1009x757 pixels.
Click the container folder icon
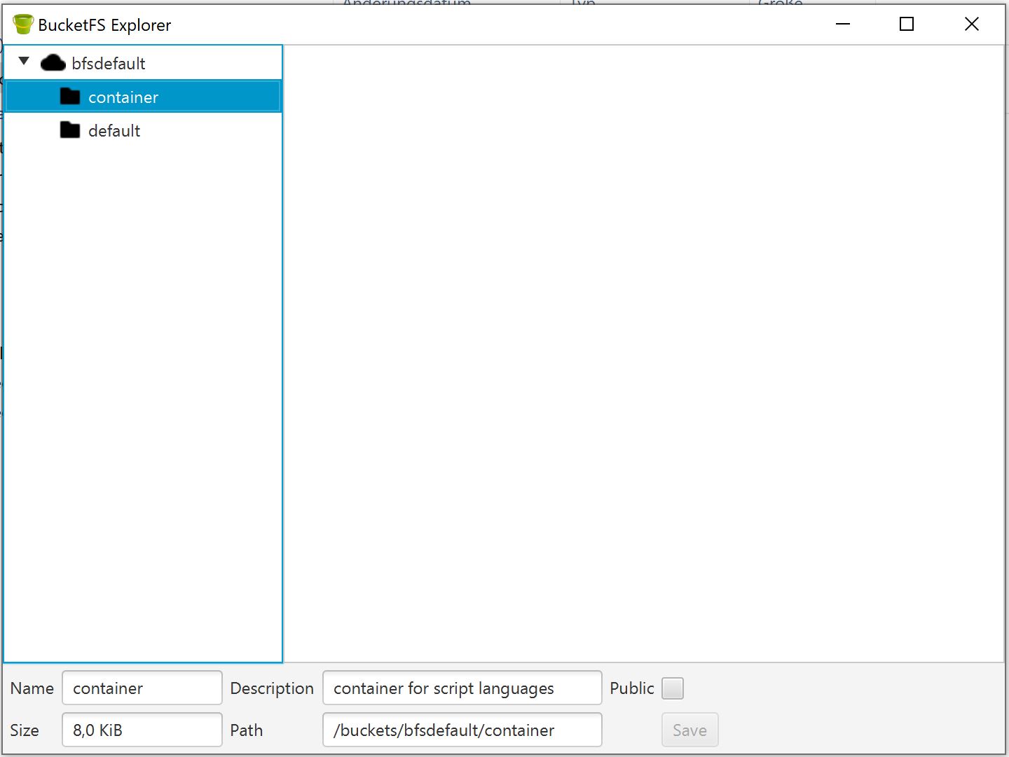70,97
